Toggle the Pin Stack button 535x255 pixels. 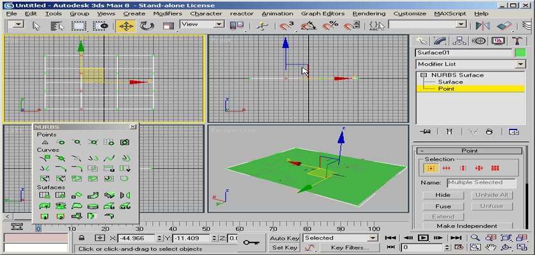pos(425,131)
